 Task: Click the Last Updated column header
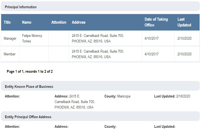point(184,22)
